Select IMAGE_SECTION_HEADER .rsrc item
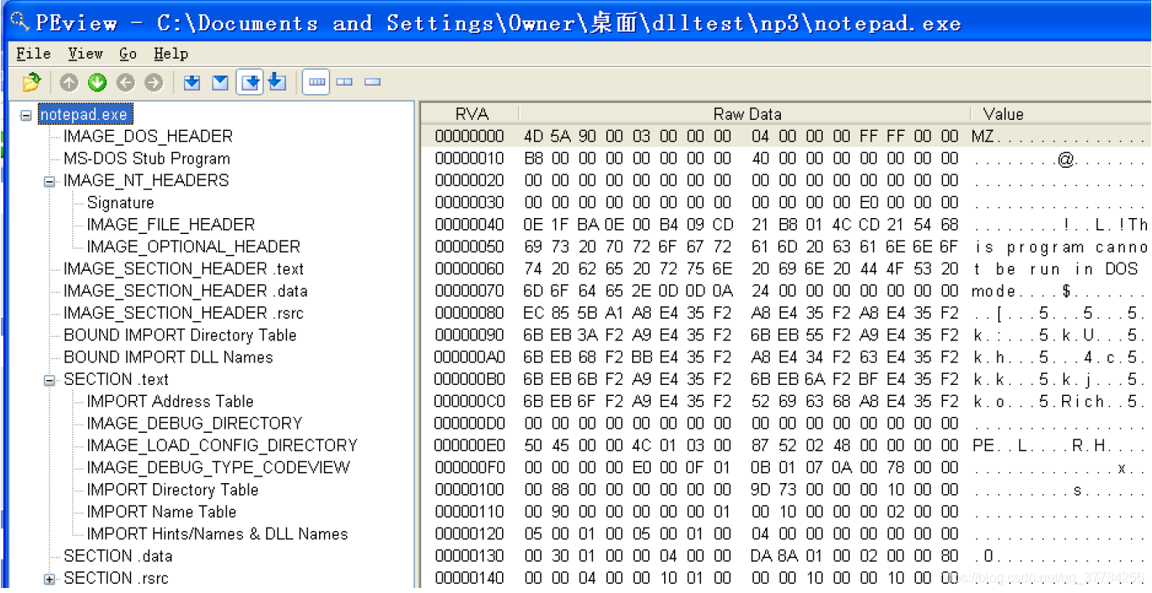The height and width of the screenshot is (593, 1152). click(x=183, y=313)
